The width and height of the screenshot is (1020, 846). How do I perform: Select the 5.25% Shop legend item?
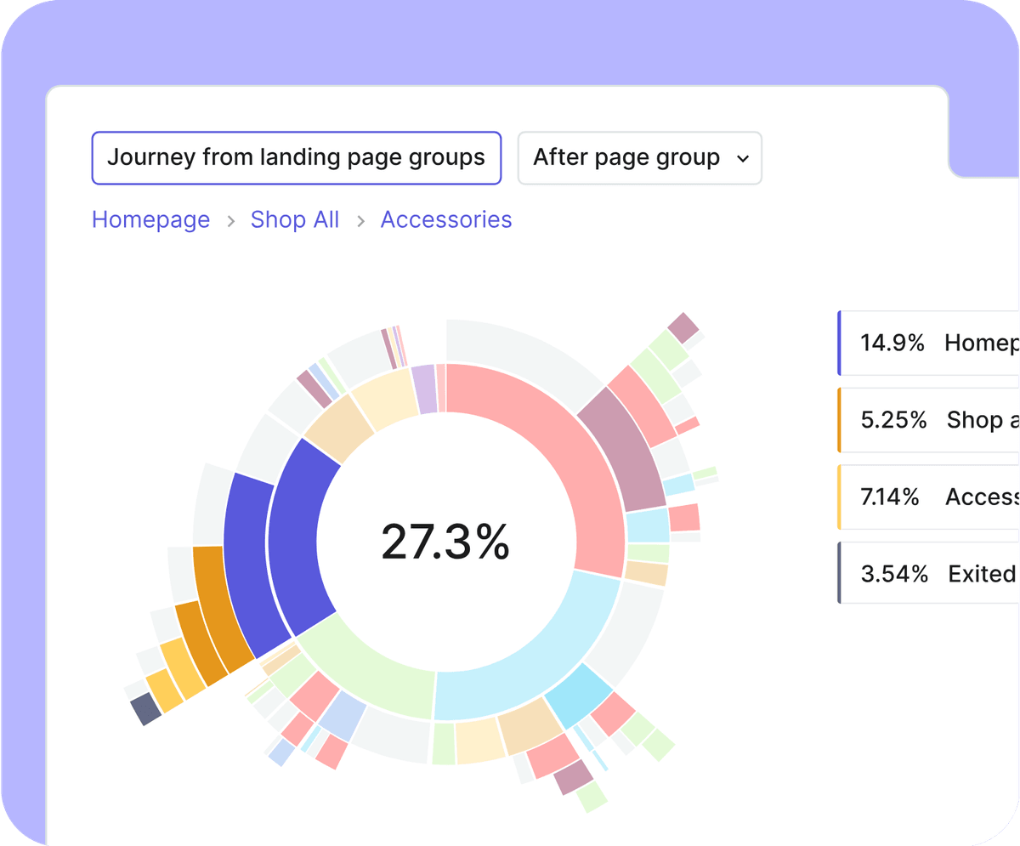928,420
